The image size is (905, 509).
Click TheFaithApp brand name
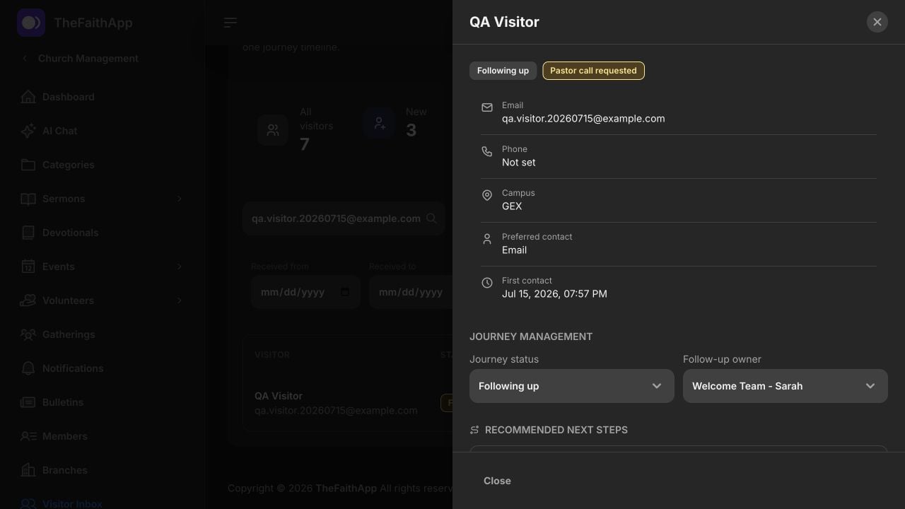pyautogui.click(x=93, y=23)
